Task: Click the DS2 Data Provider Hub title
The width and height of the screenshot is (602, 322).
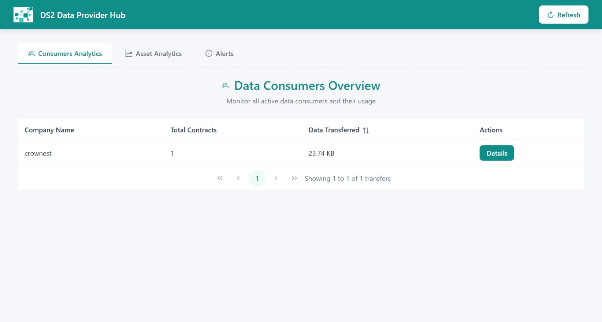Action: click(83, 15)
